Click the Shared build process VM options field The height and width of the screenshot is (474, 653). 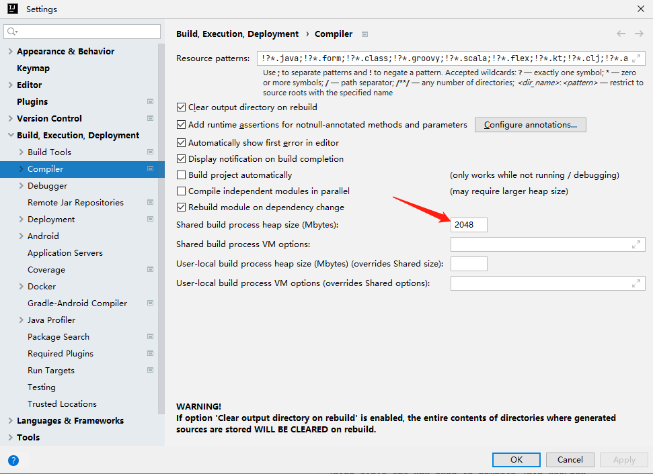(548, 244)
